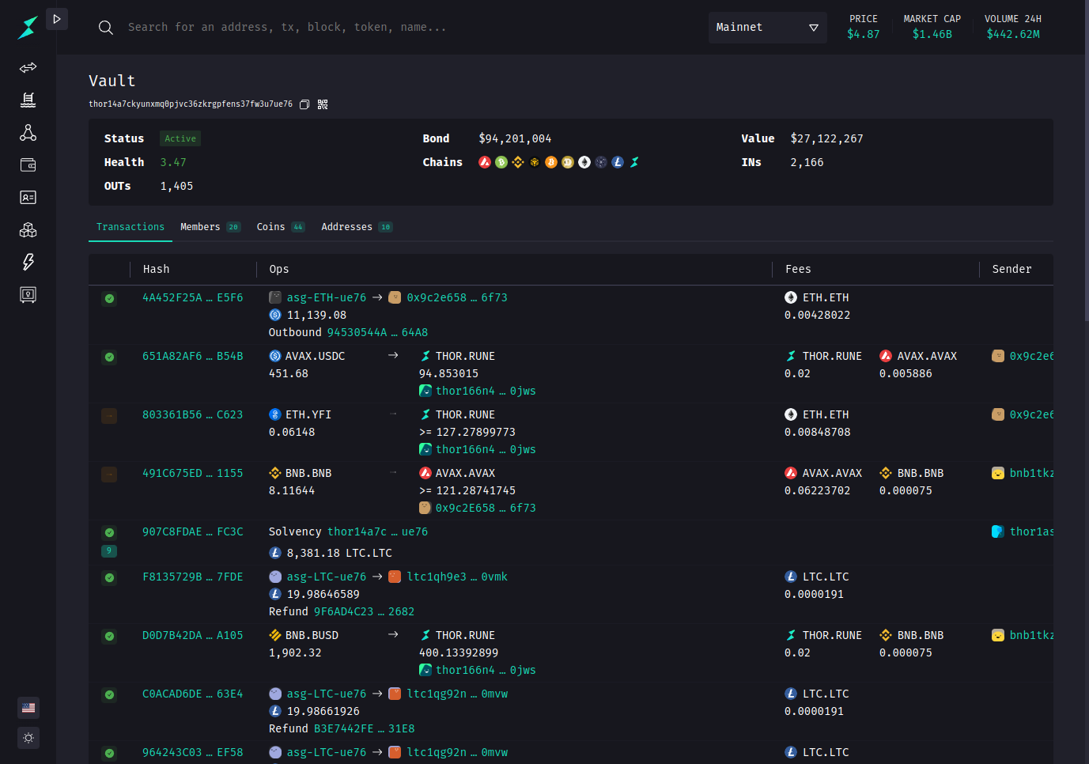
Task: Click the Sender column header
Action: point(1011,269)
